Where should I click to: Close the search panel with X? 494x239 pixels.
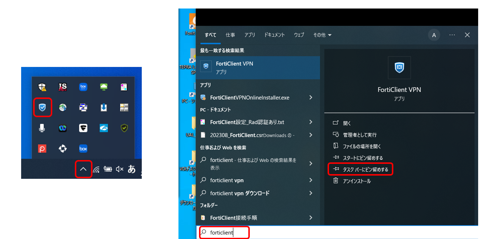tap(467, 35)
